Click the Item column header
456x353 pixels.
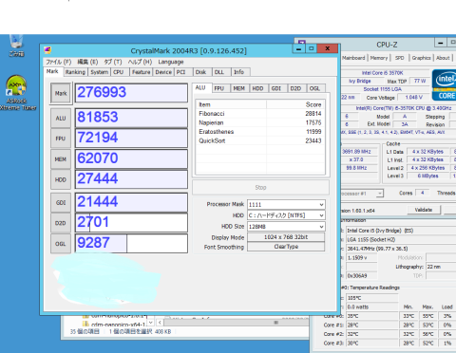point(231,104)
